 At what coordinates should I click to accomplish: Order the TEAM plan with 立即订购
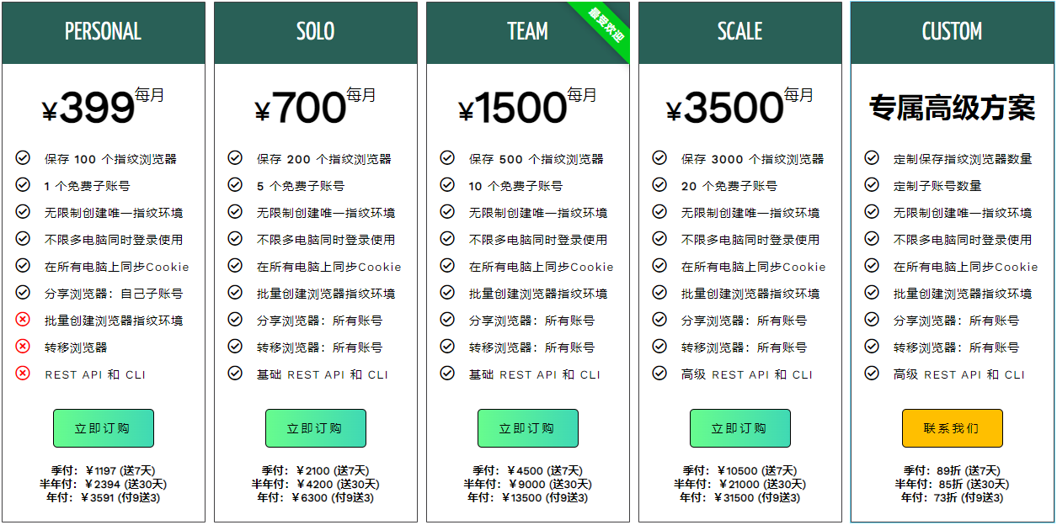click(527, 428)
